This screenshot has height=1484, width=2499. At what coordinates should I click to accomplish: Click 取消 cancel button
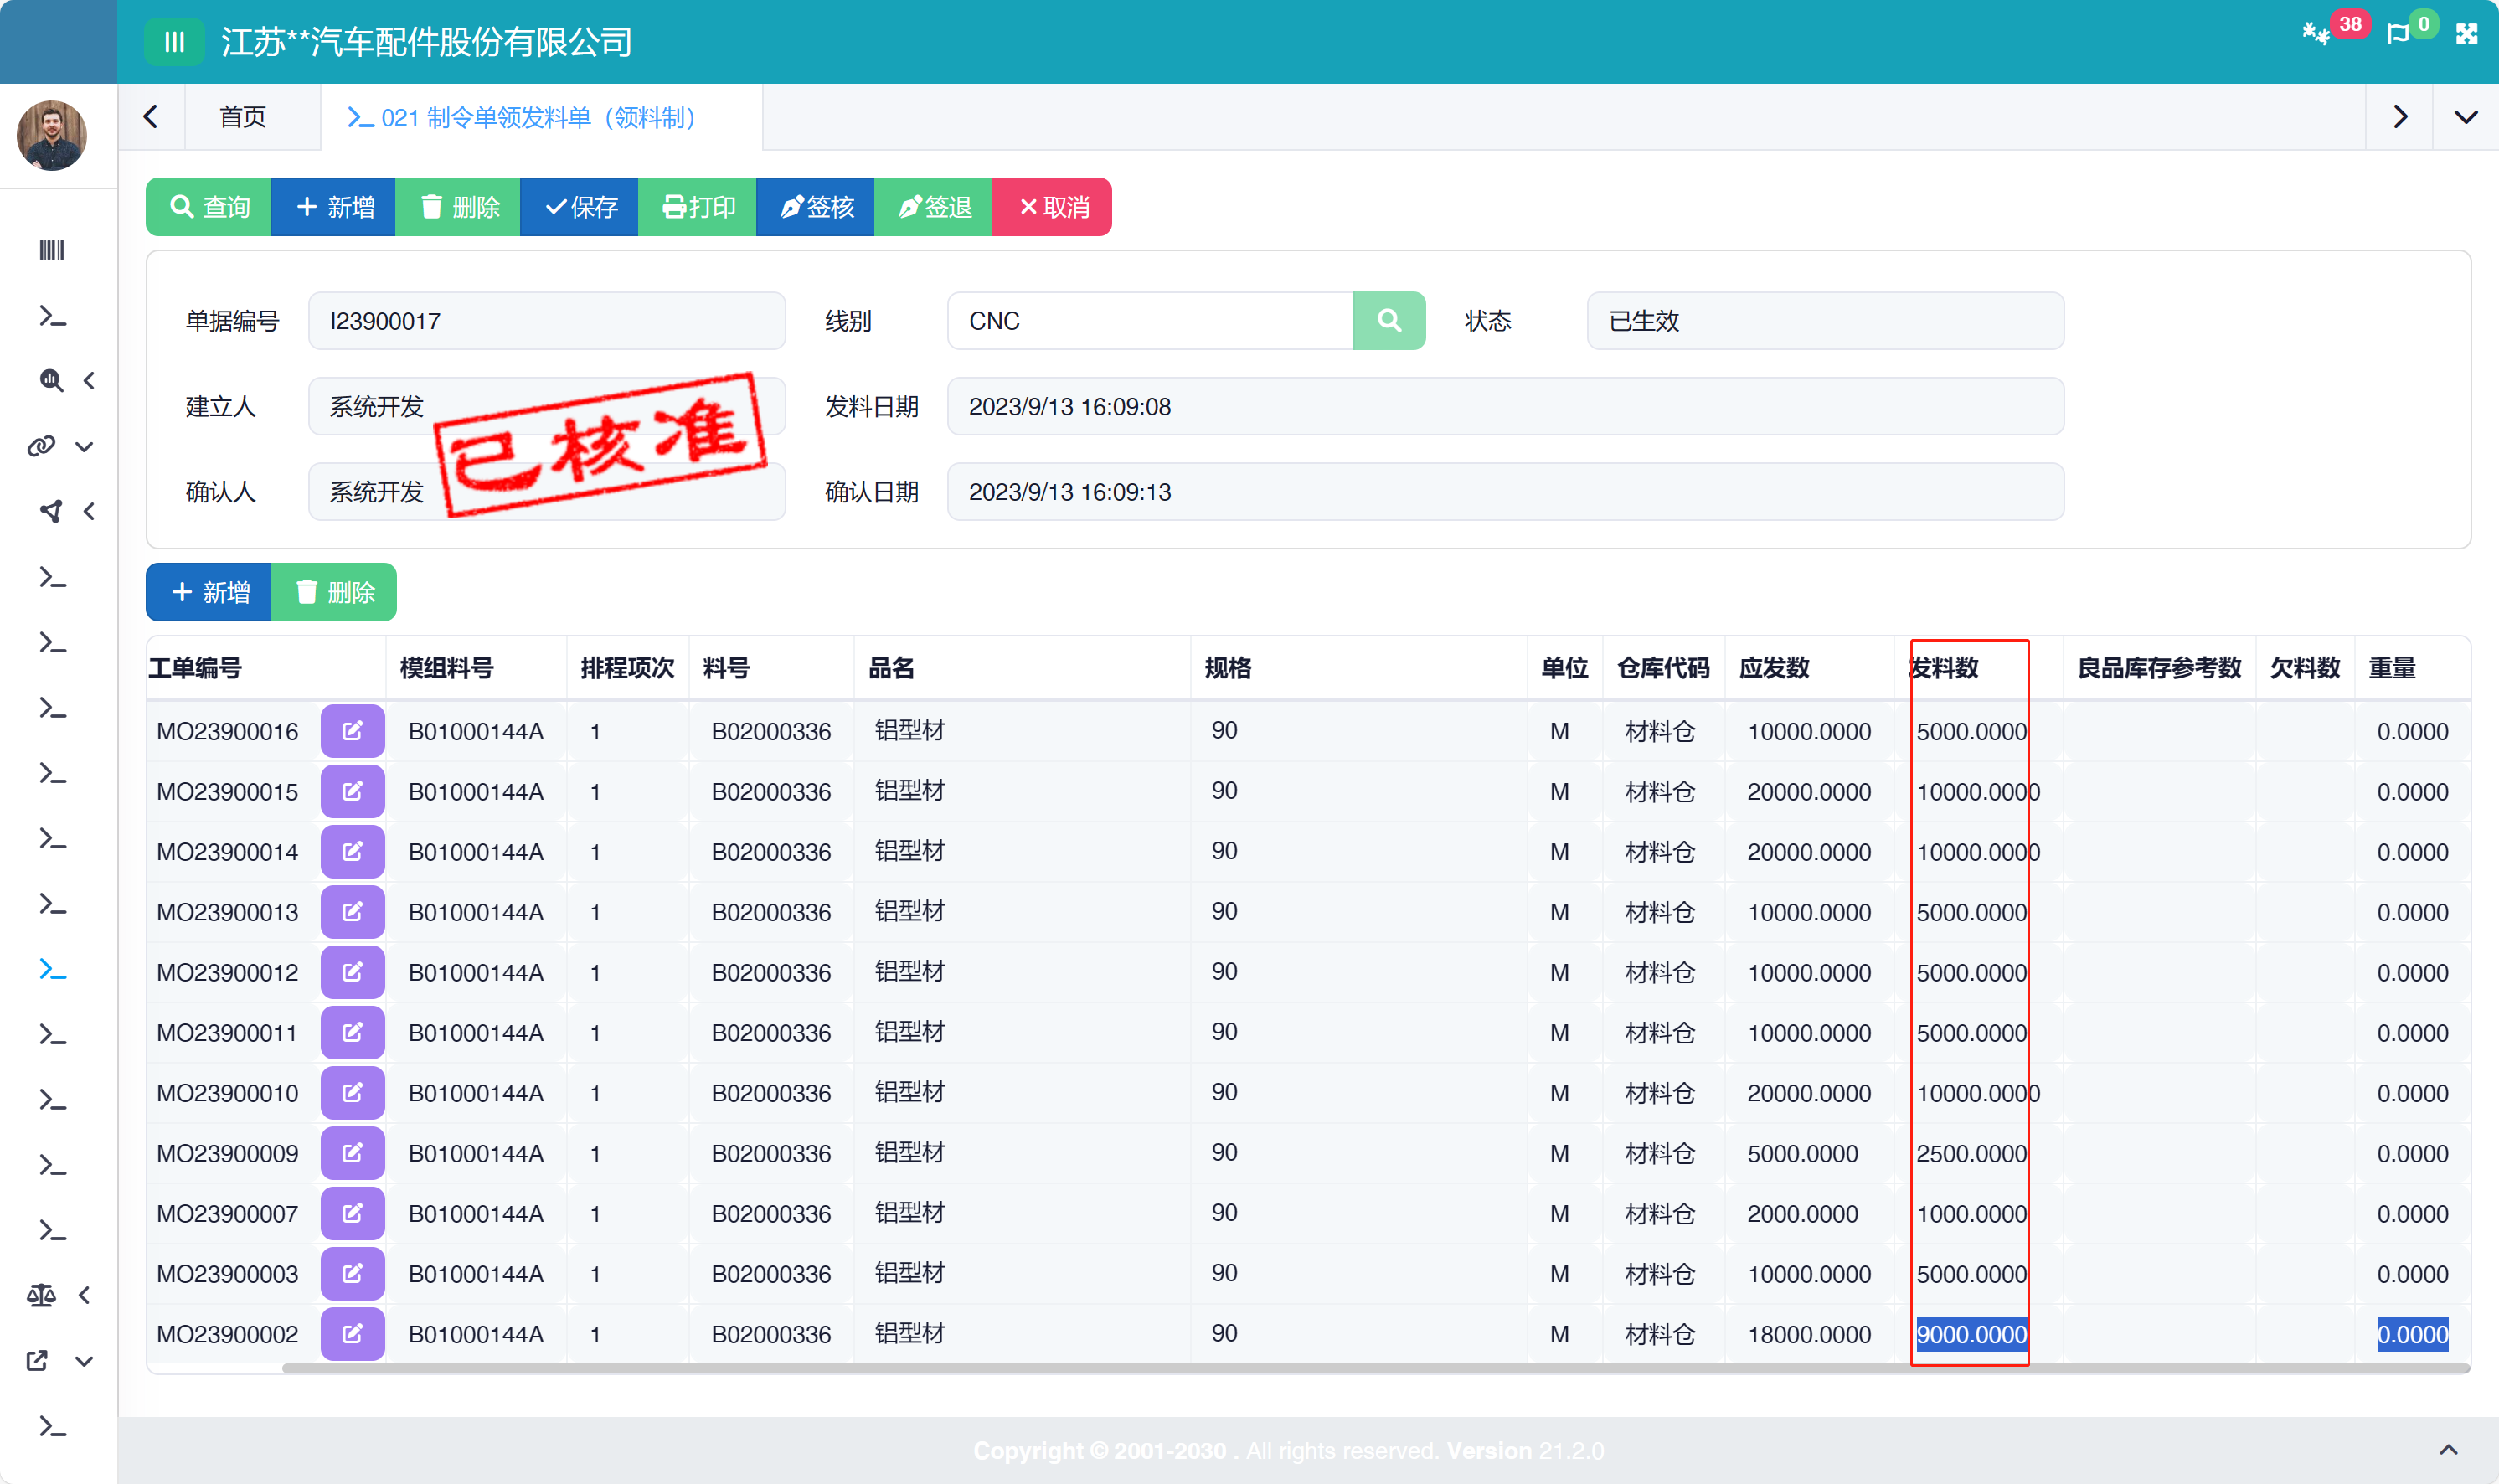tap(1052, 207)
